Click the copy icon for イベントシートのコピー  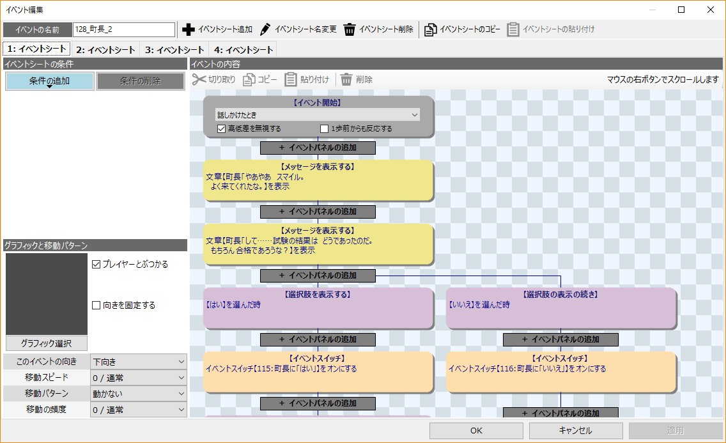pyautogui.click(x=430, y=29)
